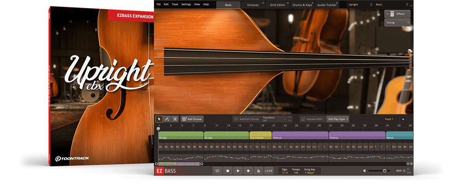Open the Edit menu
This screenshot has height=188, width=463.
(x=166, y=4)
